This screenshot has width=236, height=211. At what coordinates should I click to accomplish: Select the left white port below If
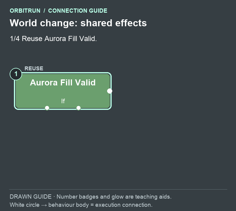[x=47, y=108]
